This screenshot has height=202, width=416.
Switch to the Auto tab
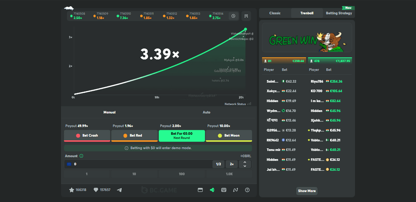[x=206, y=112]
